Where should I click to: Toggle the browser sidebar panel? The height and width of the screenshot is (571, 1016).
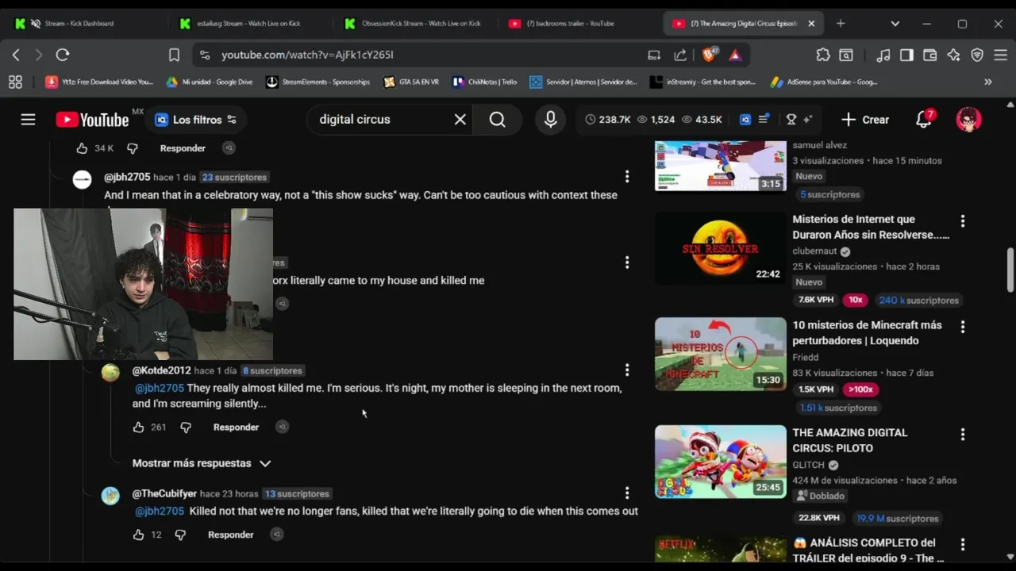click(x=906, y=55)
